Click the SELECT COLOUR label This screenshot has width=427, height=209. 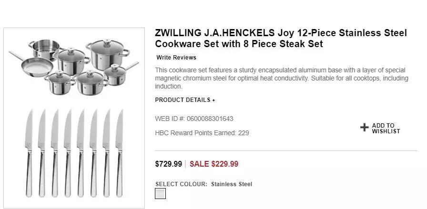point(181,184)
